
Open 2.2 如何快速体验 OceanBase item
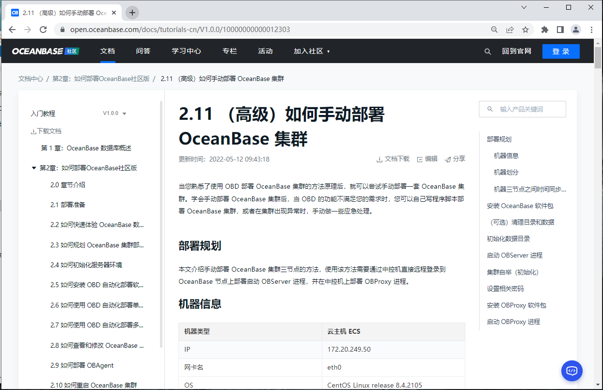pos(97,225)
